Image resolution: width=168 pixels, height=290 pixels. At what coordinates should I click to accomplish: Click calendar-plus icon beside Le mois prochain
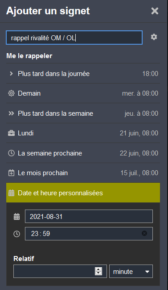tap(11, 173)
